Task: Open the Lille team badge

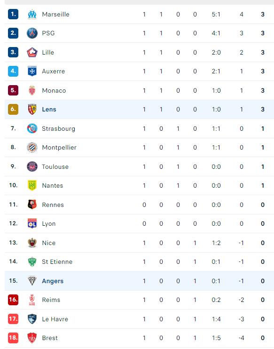Action: pos(32,52)
